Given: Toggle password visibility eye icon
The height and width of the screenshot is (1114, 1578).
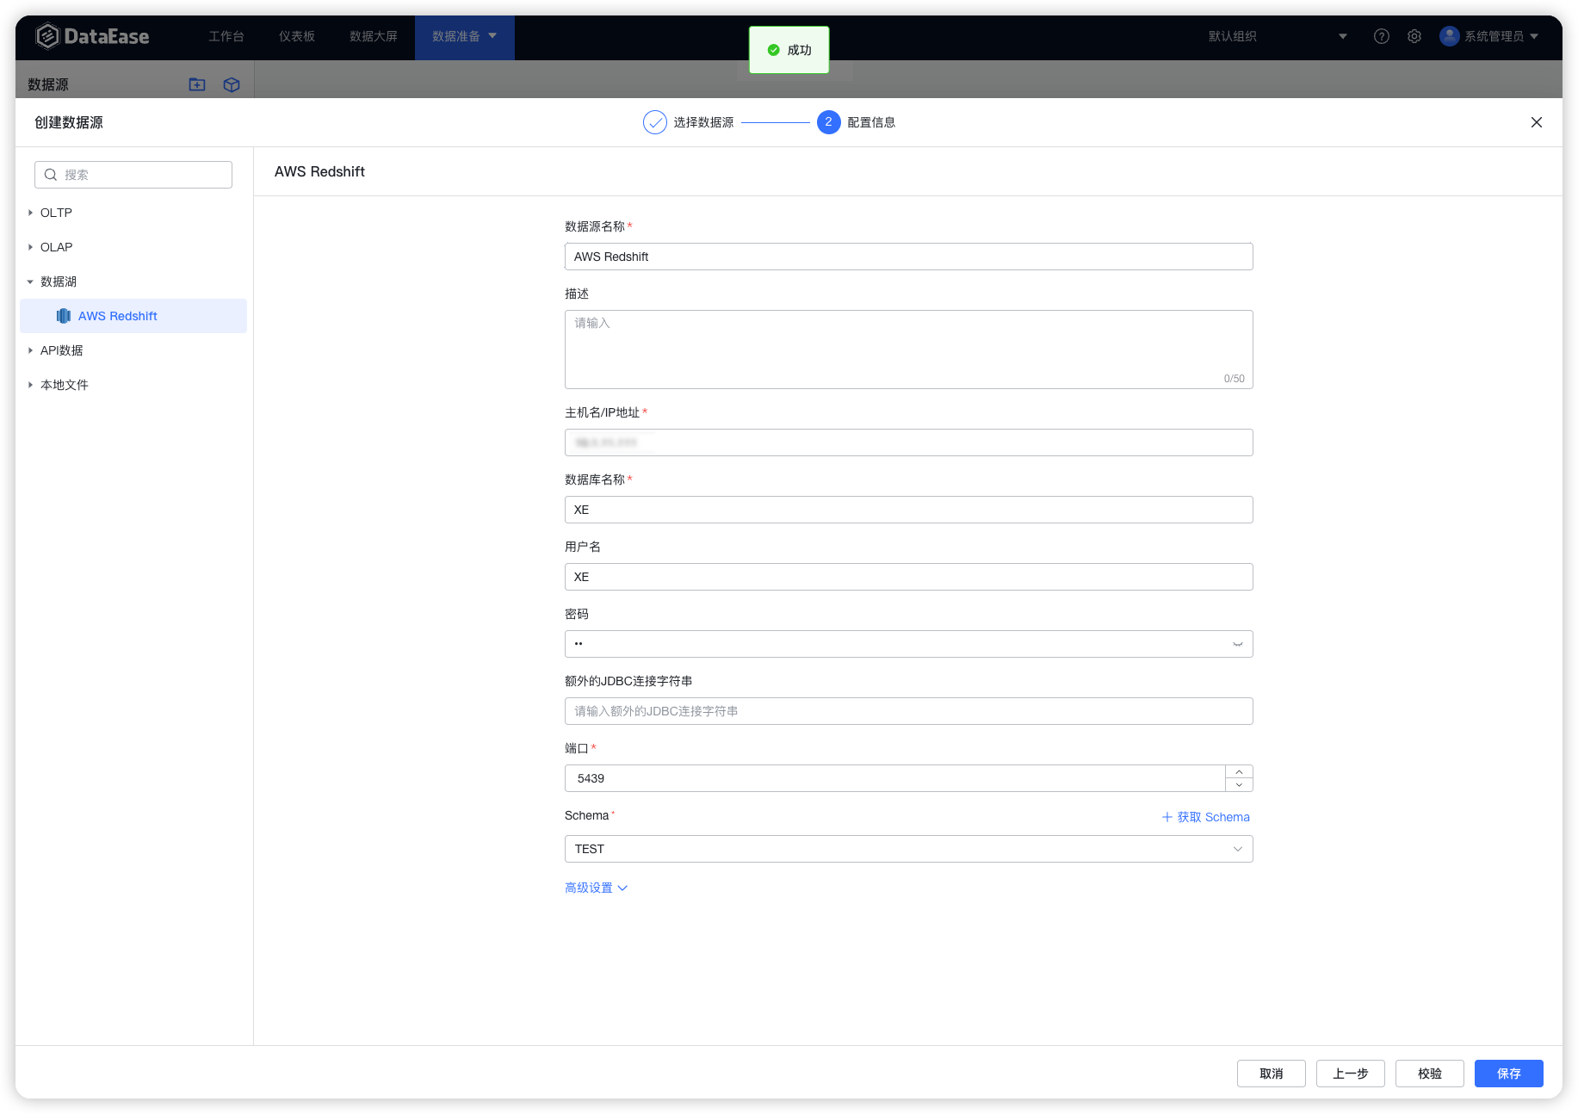Looking at the screenshot, I should 1237,644.
